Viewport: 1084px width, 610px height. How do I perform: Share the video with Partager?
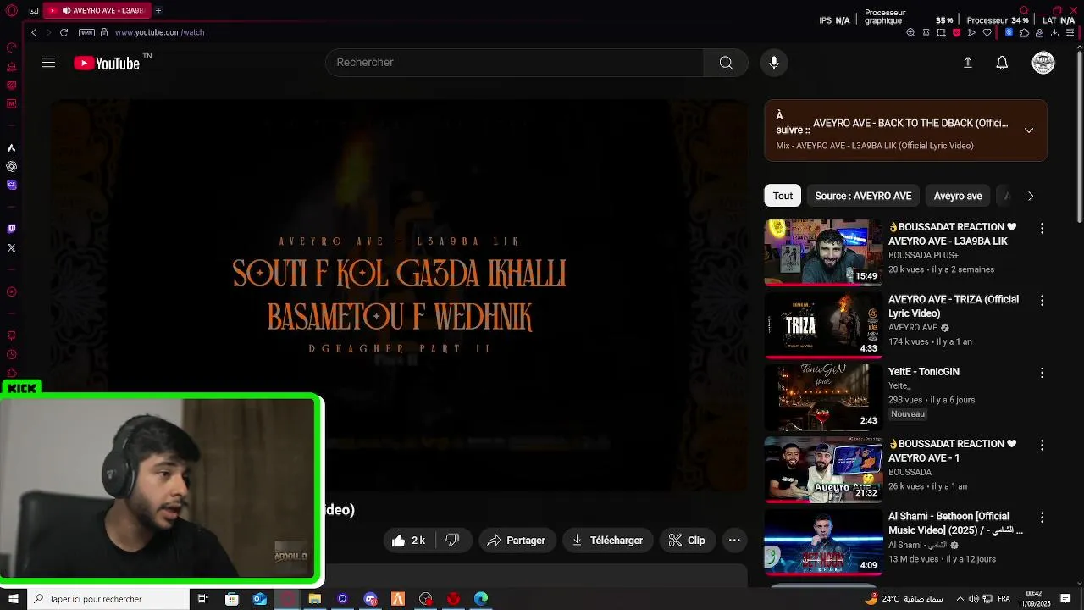[x=517, y=541]
